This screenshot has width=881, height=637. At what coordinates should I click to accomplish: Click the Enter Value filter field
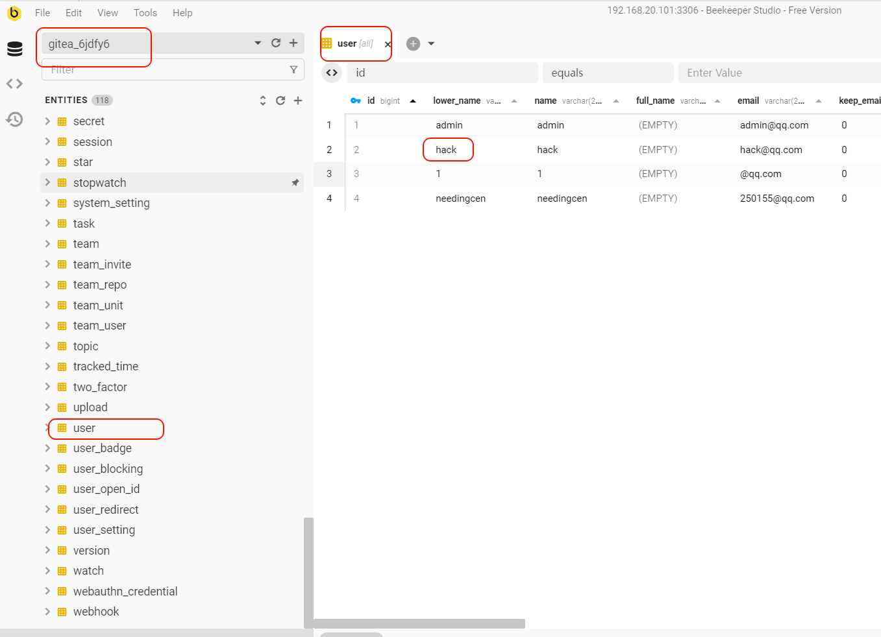point(779,73)
